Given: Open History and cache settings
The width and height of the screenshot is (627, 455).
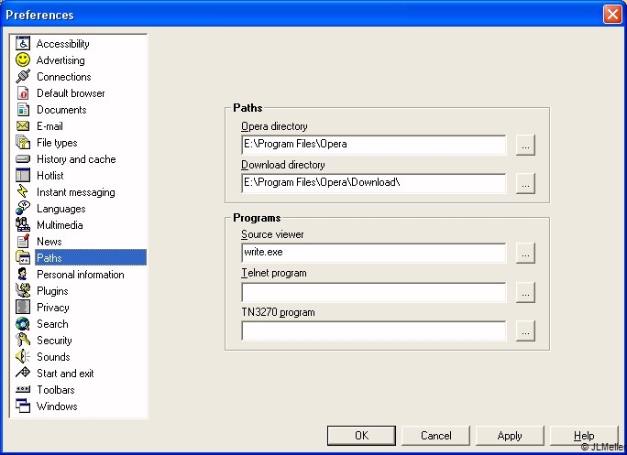Looking at the screenshot, I should pyautogui.click(x=76, y=159).
